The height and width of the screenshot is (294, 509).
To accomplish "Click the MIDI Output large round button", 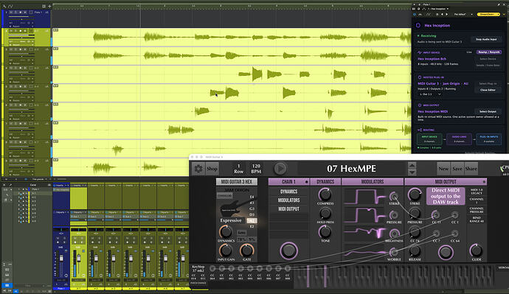I will (x=446, y=252).
